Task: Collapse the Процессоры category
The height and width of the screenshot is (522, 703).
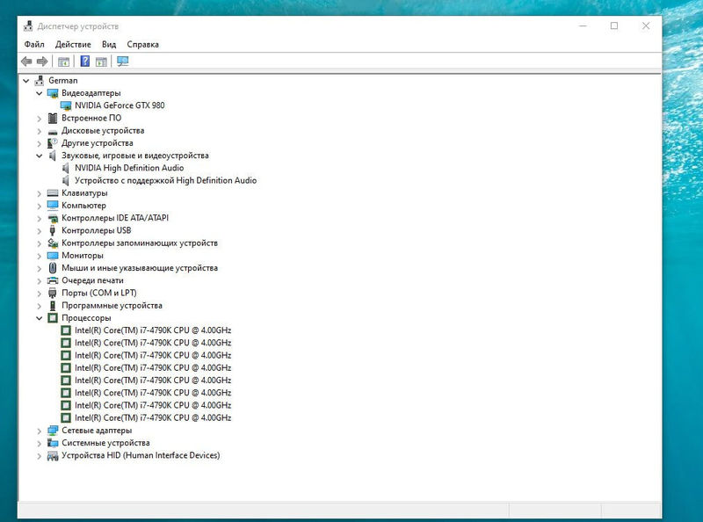Action: (39, 318)
